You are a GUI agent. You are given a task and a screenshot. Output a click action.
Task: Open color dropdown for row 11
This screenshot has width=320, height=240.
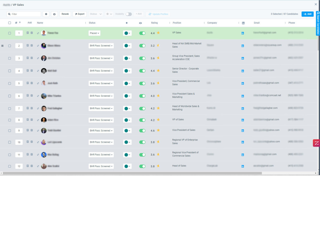pos(127,155)
